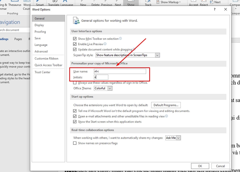Screen dimensions: 240x172
Task: Click Smart Lookup in the ribbon
Action: click(x=40, y=3)
